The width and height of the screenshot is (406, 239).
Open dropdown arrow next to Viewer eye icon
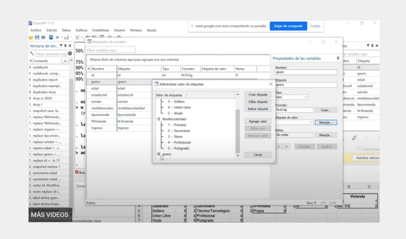point(62,38)
